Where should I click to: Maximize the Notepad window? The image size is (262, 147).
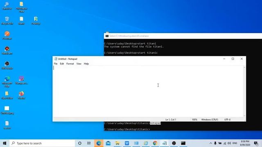click(x=233, y=59)
